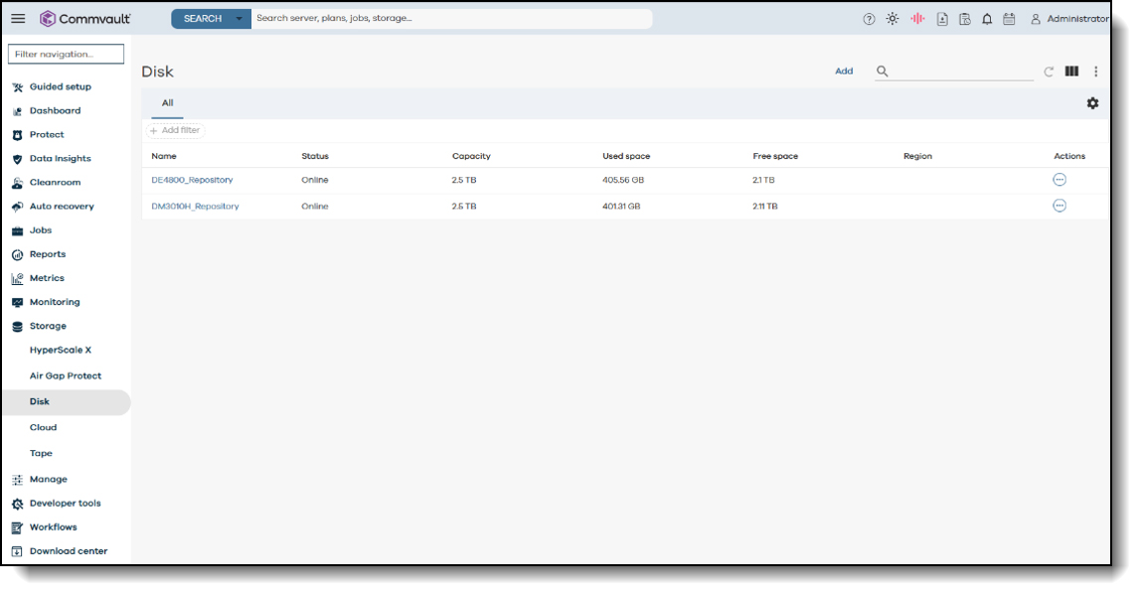This screenshot has height=596, width=1142.
Task: Open the hamburger navigation menu
Action: (18, 18)
